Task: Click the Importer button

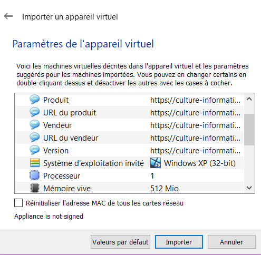Action: click(x=179, y=242)
